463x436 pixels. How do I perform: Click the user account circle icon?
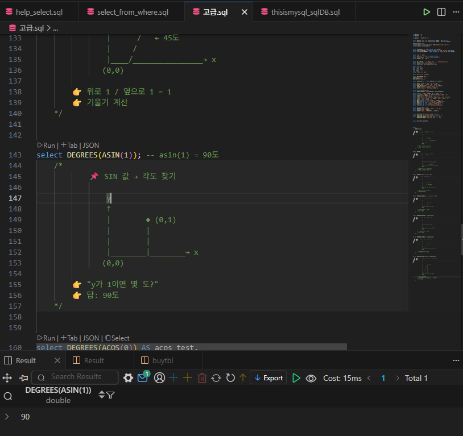pyautogui.click(x=159, y=378)
